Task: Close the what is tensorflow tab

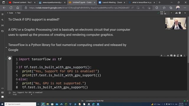Action: point(154,2)
